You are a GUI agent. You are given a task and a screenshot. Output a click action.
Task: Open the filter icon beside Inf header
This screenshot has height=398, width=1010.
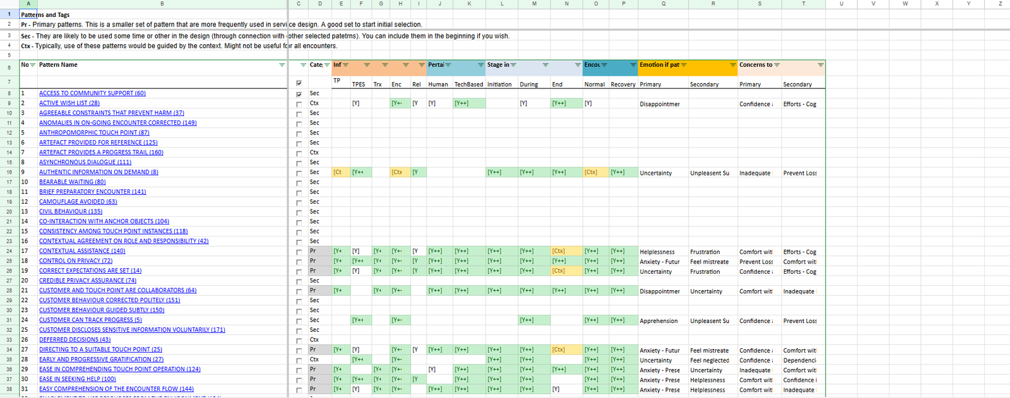(345, 65)
